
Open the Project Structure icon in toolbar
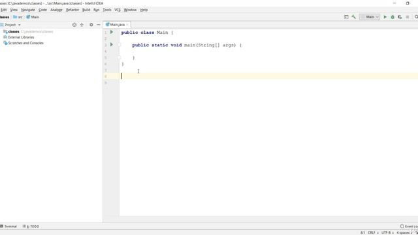[x=346, y=17]
